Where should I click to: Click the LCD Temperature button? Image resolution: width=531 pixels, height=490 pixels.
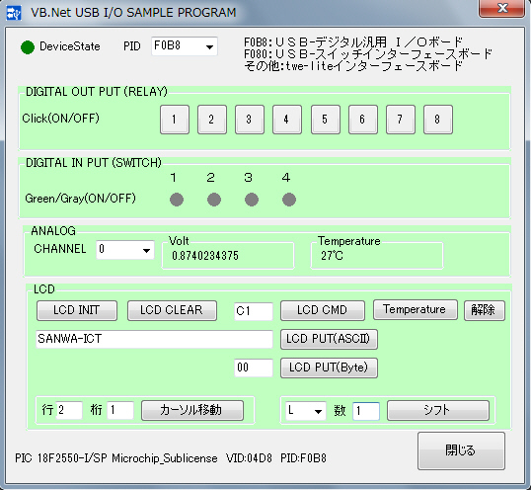coord(416,310)
